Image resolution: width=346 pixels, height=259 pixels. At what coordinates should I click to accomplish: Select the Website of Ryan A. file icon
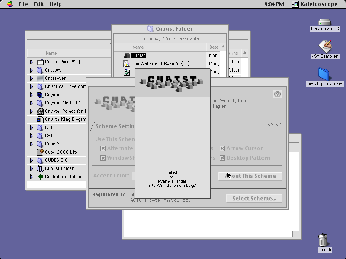coord(127,63)
